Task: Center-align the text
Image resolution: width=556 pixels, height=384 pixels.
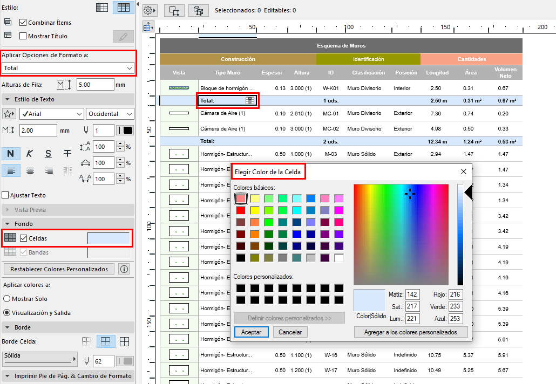Action: (30, 170)
